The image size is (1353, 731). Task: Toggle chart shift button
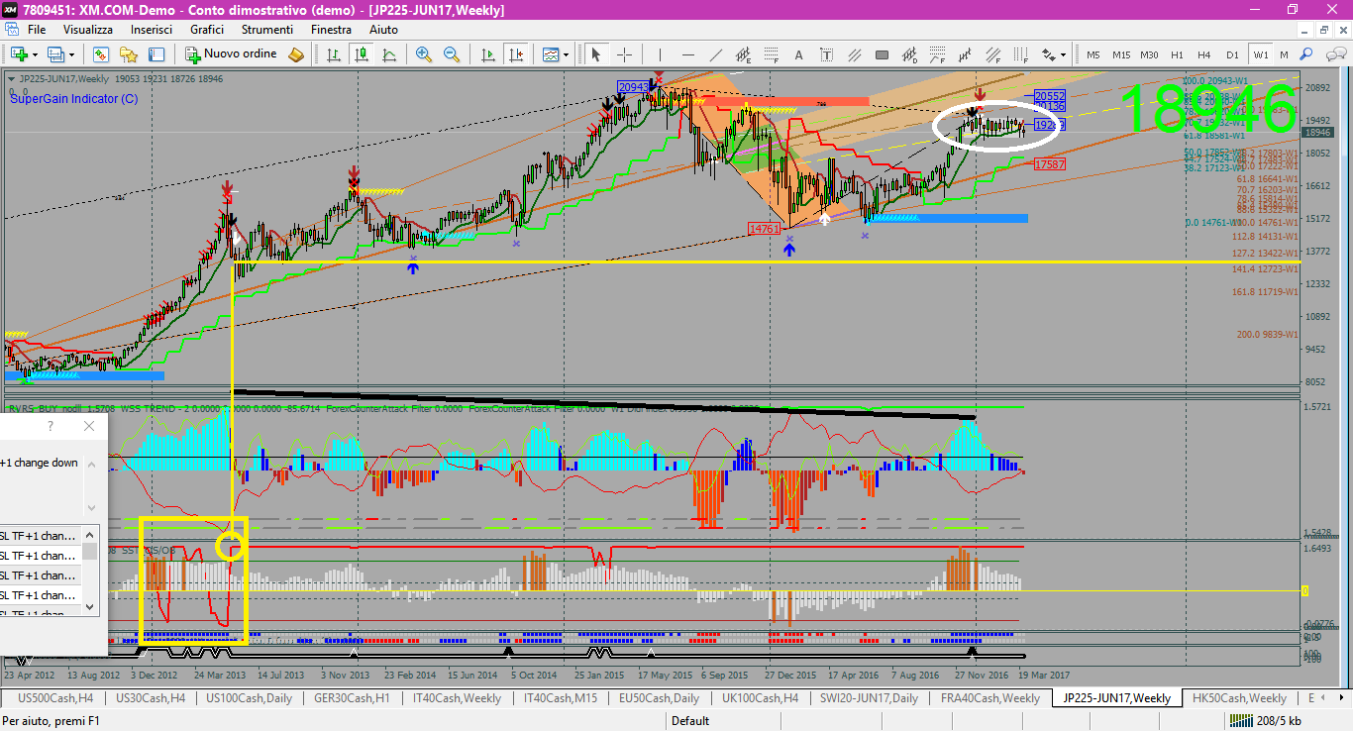pos(515,54)
